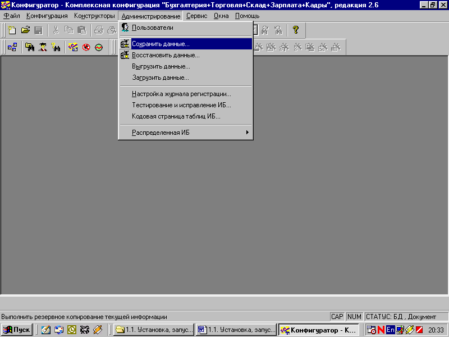
Task: Open the Конструкторы menu
Action: coord(94,16)
